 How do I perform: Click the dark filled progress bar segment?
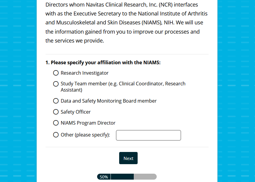coord(122,177)
